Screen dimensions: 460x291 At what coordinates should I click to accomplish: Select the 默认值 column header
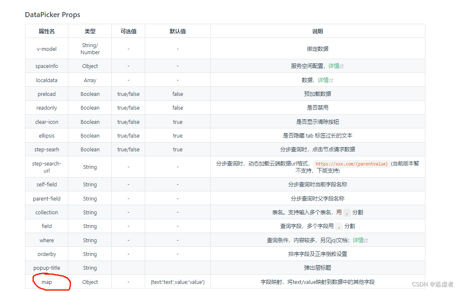tap(178, 31)
